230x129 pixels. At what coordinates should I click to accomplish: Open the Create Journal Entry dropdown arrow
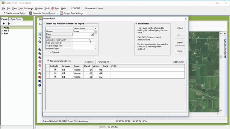[27, 13]
